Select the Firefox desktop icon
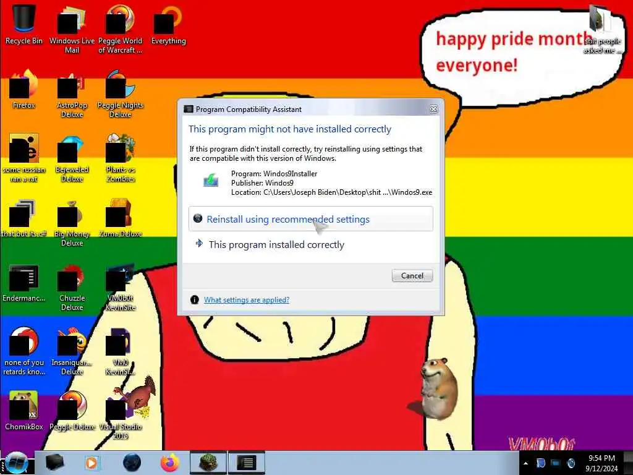 click(24, 90)
